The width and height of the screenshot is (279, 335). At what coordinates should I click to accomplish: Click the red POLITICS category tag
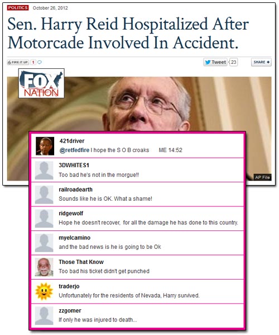18,8
